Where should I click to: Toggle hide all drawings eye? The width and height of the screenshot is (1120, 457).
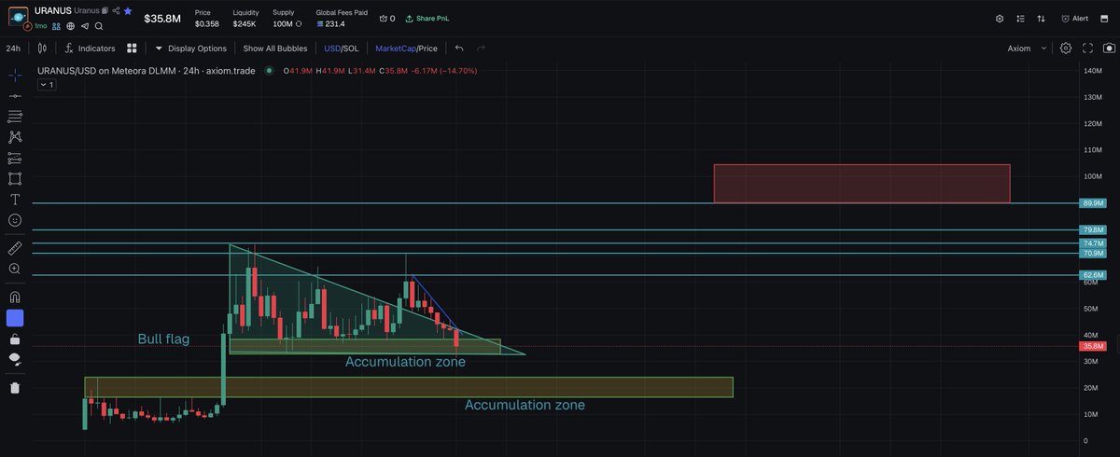(x=15, y=360)
